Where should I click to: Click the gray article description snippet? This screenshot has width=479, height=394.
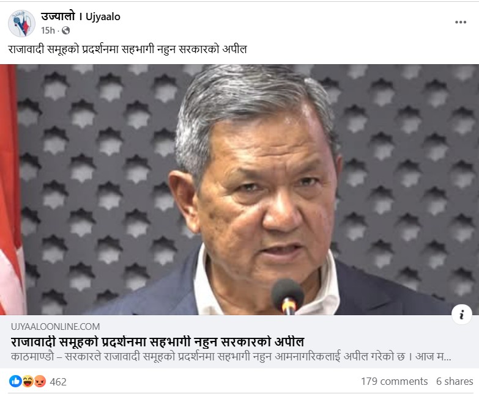tap(231, 357)
